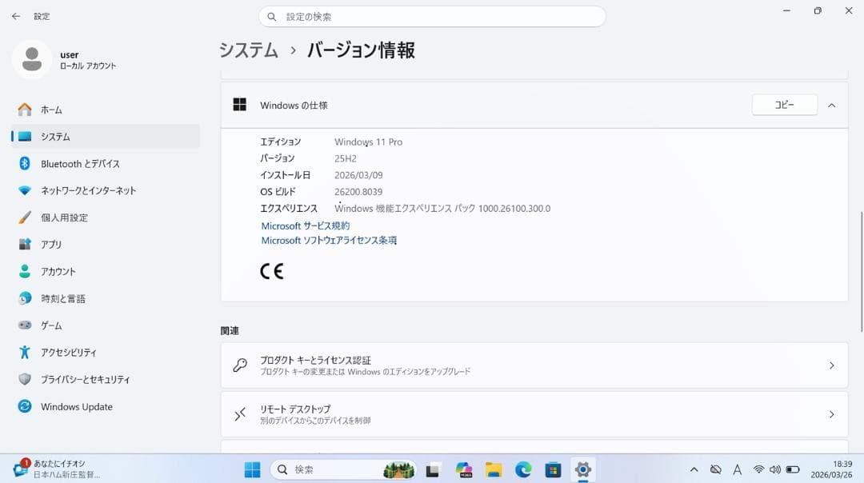The width and height of the screenshot is (864, 483).
Task: Click the network disconnected tray icon
Action: [716, 469]
